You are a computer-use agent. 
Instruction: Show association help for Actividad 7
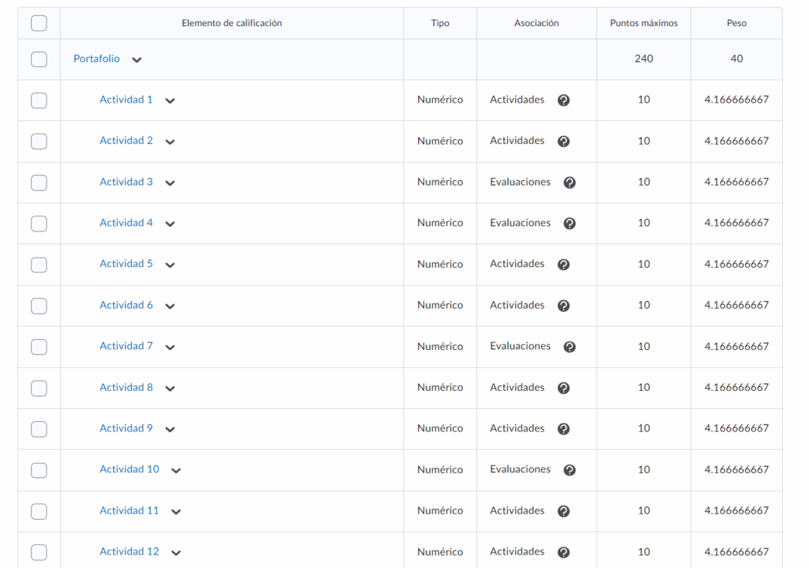pyautogui.click(x=570, y=347)
